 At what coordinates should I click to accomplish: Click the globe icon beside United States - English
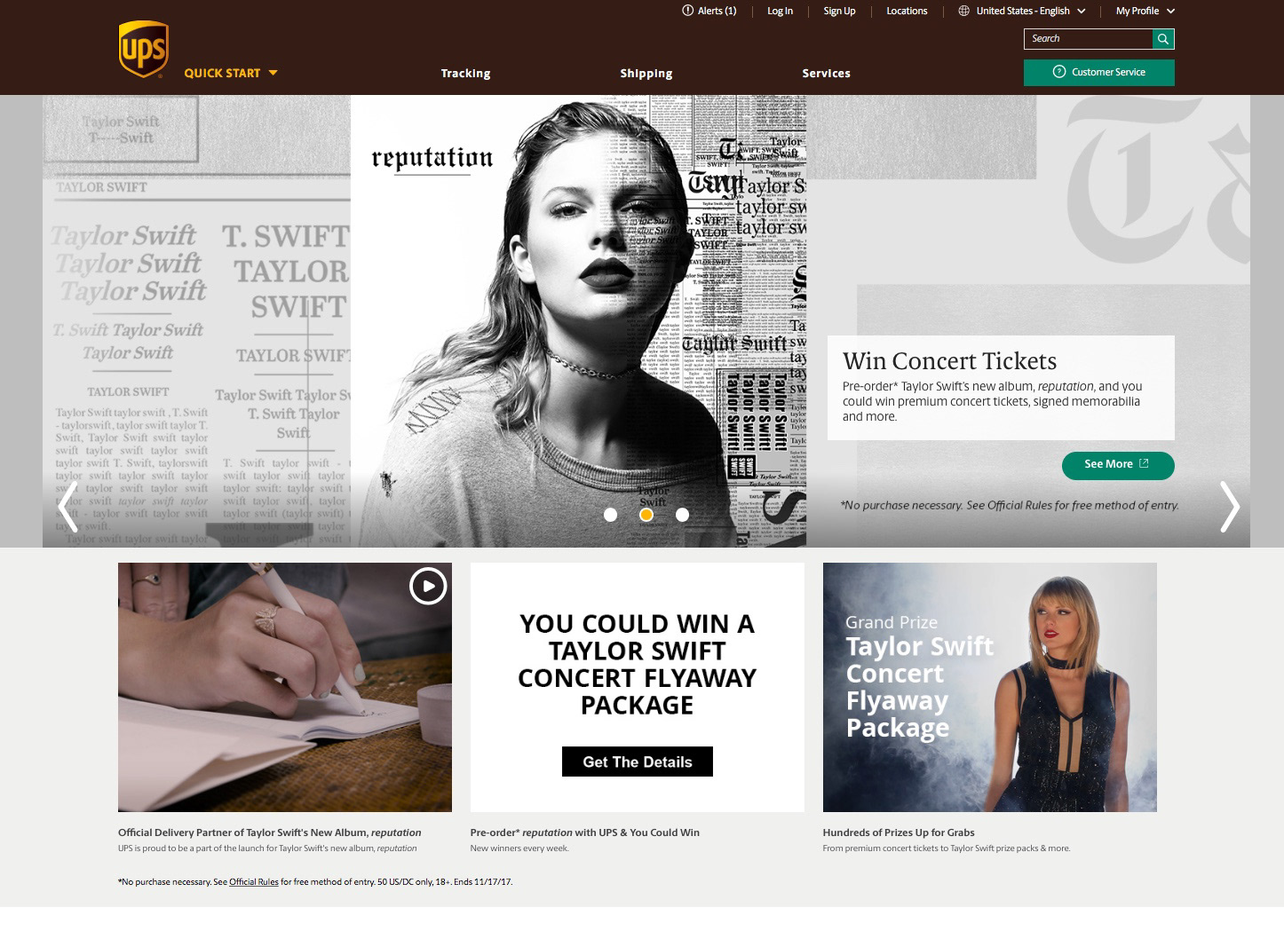(963, 11)
